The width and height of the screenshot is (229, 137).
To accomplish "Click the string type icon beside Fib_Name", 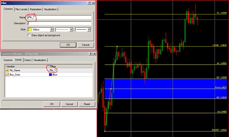I will click(x=7, y=70).
